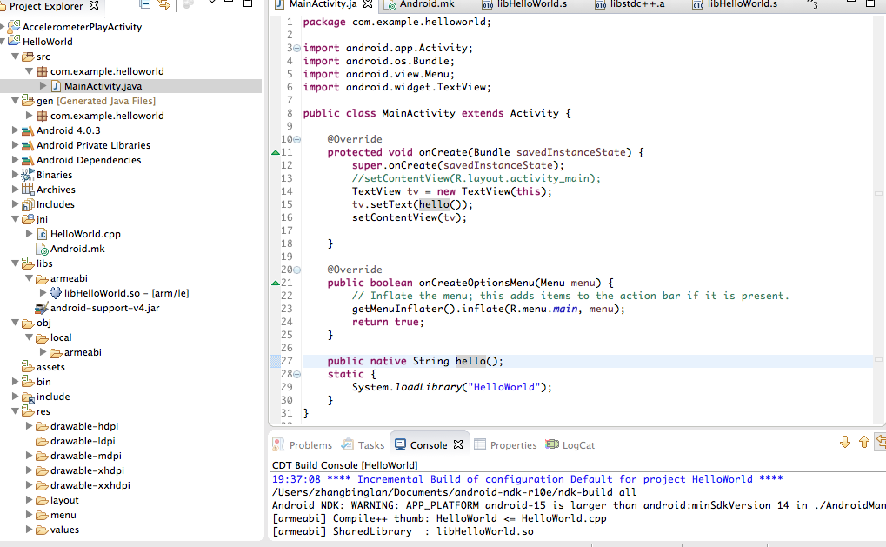Click the drawable-ldpi folder icon

click(42, 441)
